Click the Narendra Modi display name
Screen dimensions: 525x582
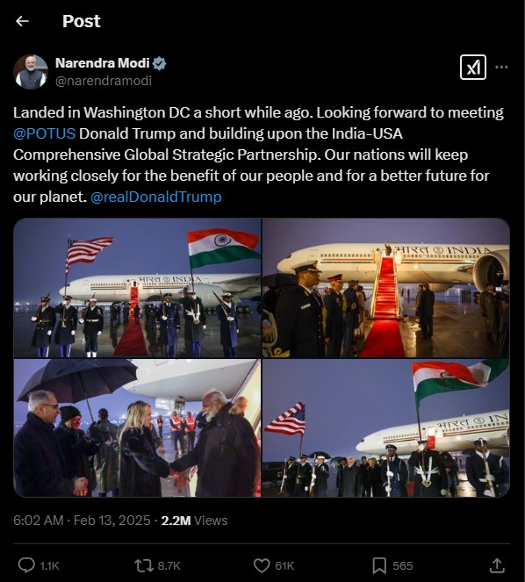click(x=103, y=63)
